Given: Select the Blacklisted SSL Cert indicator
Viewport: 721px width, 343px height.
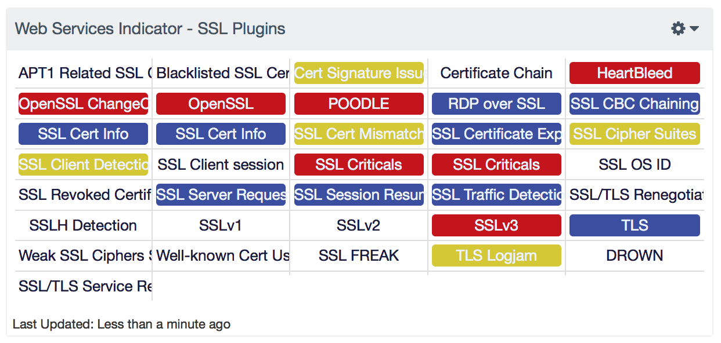Looking at the screenshot, I should coord(221,74).
